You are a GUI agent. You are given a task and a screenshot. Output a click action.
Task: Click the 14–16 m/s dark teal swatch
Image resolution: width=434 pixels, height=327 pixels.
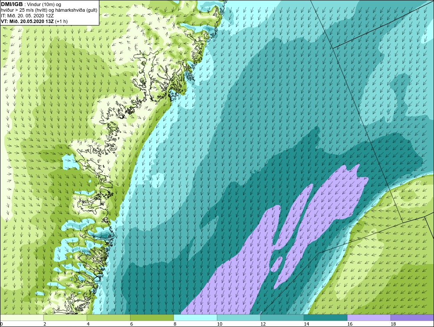tap(325, 317)
